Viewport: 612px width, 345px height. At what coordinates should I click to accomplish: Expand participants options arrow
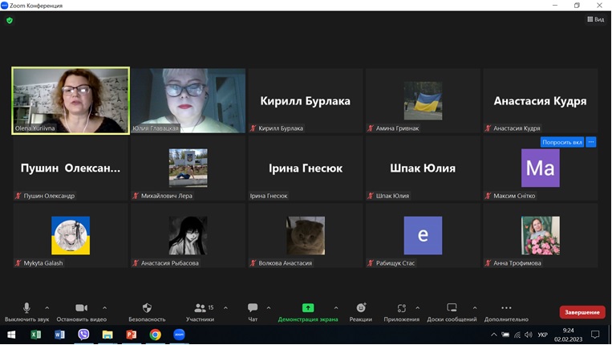(x=225, y=308)
